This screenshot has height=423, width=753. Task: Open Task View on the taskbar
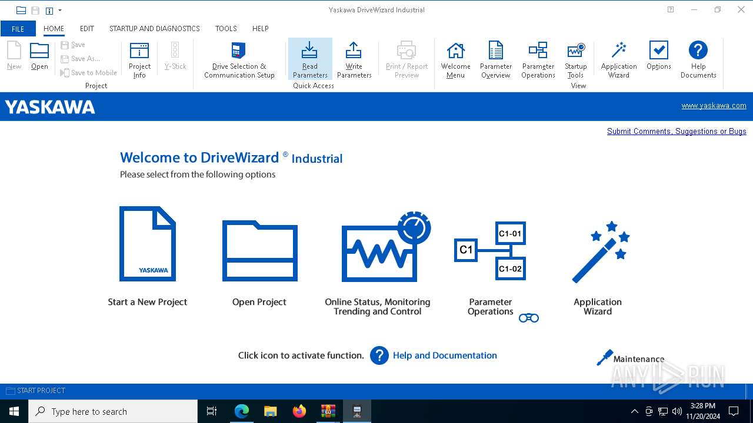212,411
